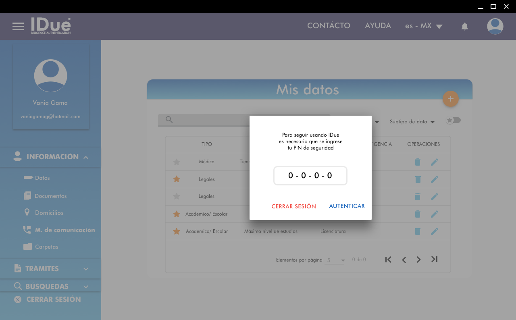This screenshot has height=320, width=516.
Task: Go to the first page icon
Action: coord(388,260)
